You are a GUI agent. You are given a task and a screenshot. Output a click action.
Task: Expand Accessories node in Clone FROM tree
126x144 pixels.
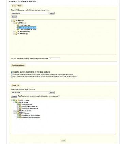pos(14,32)
